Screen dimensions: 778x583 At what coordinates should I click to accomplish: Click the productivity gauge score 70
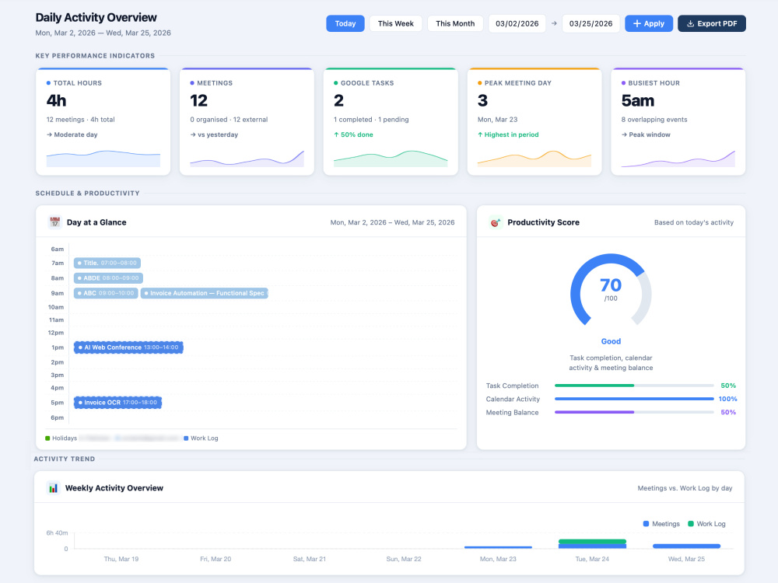click(610, 285)
